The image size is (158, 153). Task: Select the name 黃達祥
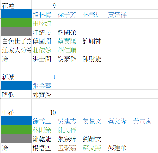pyautogui.click(x=117, y=15)
